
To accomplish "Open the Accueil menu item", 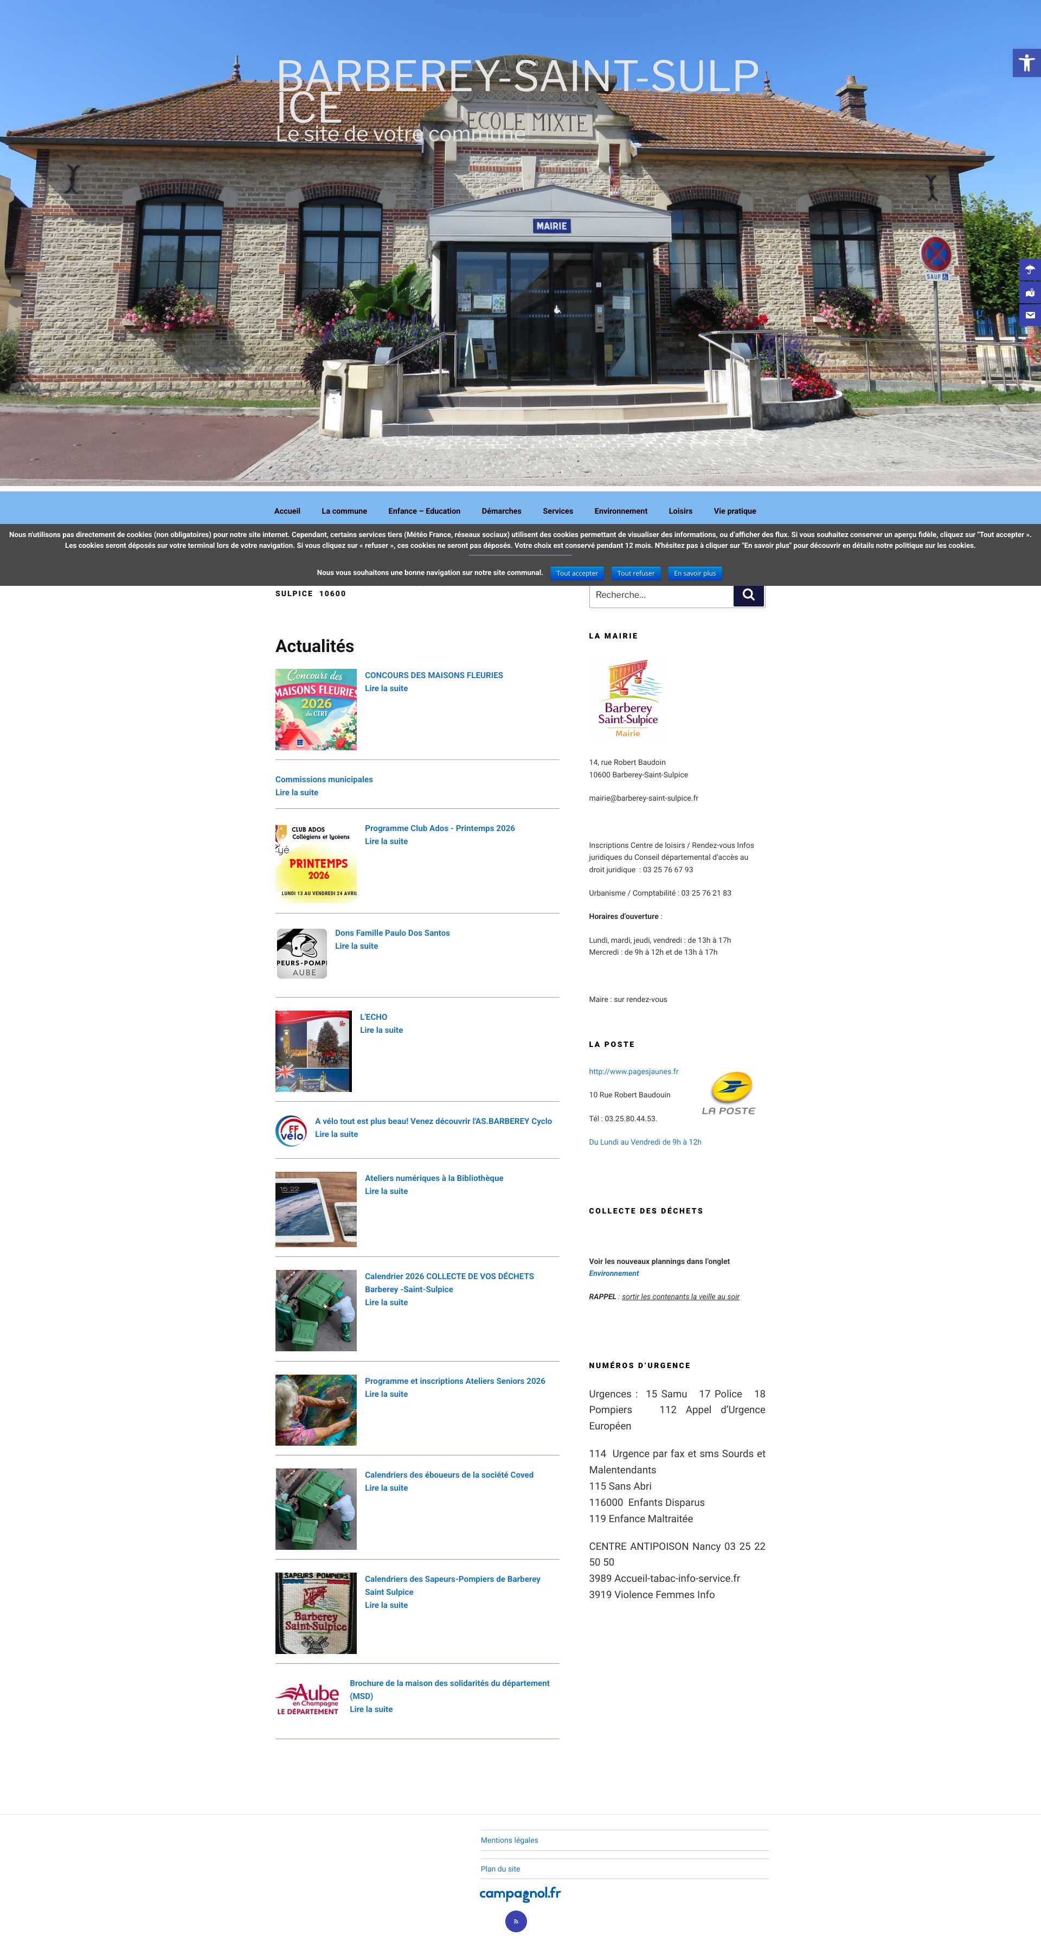I will pos(287,511).
